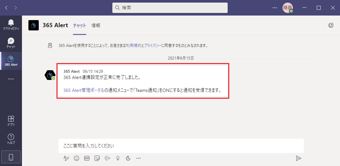The height and width of the screenshot is (166, 340).
Task: Show more apps via sidebar ellipsis
Action: [11, 79]
